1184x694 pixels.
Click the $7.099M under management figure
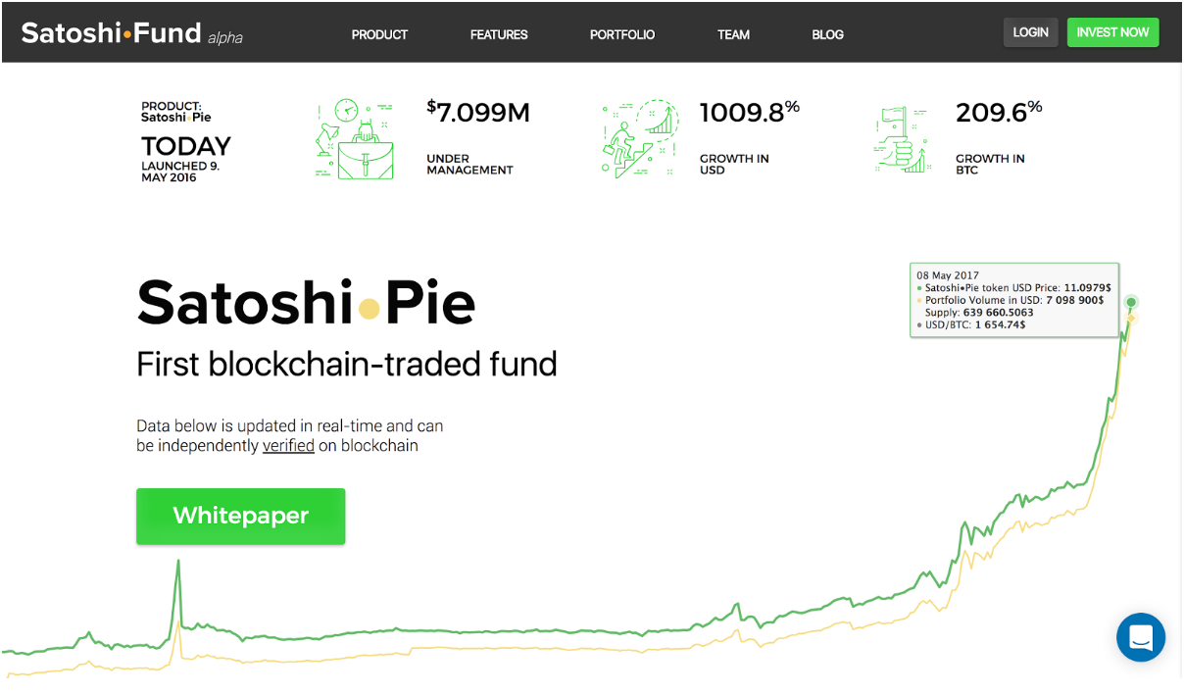point(478,113)
